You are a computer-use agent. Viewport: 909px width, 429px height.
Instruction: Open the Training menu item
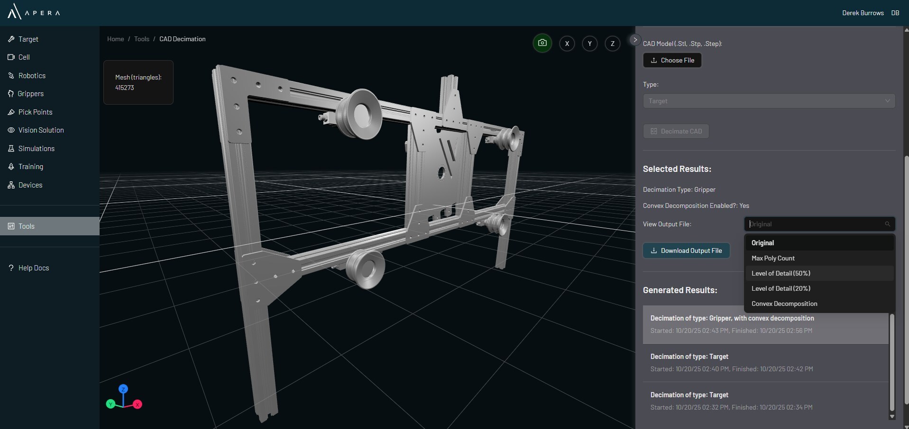point(50,167)
